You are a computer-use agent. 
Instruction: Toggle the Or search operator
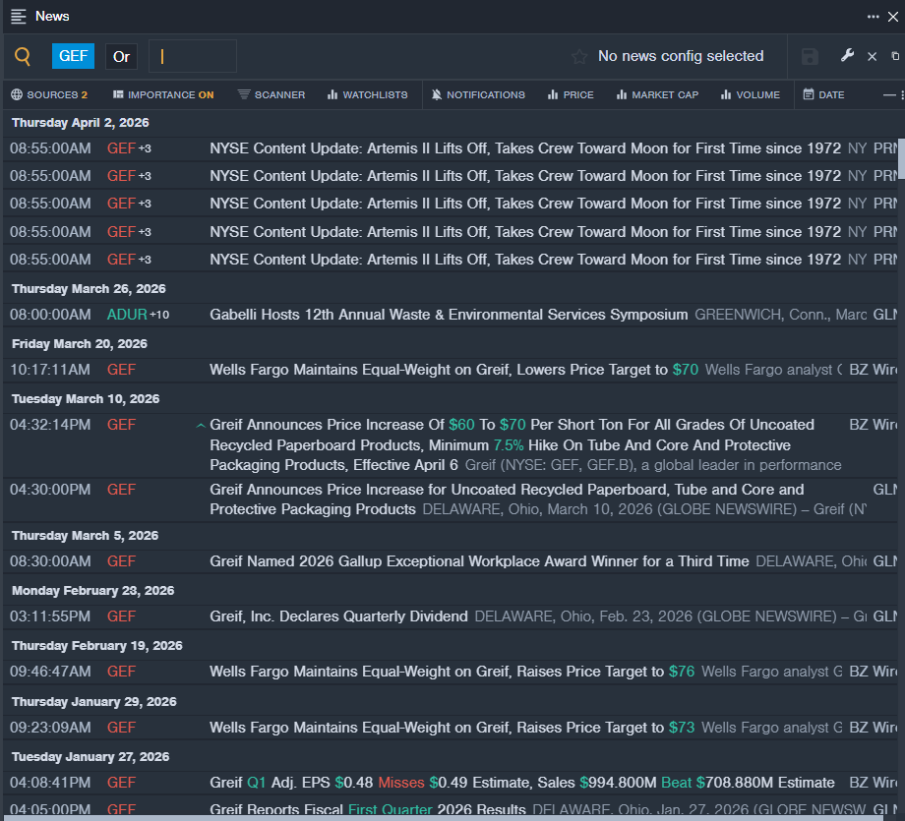point(121,57)
